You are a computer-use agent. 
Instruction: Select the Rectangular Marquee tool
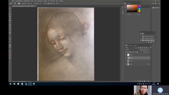[10, 10]
